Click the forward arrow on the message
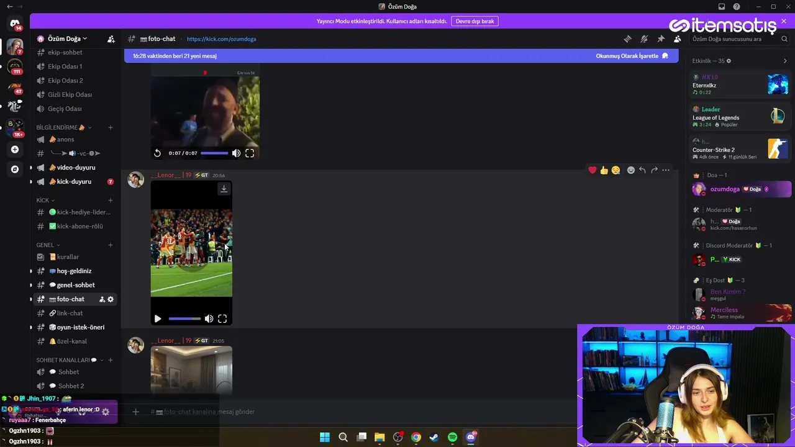795x447 pixels. pos(654,170)
